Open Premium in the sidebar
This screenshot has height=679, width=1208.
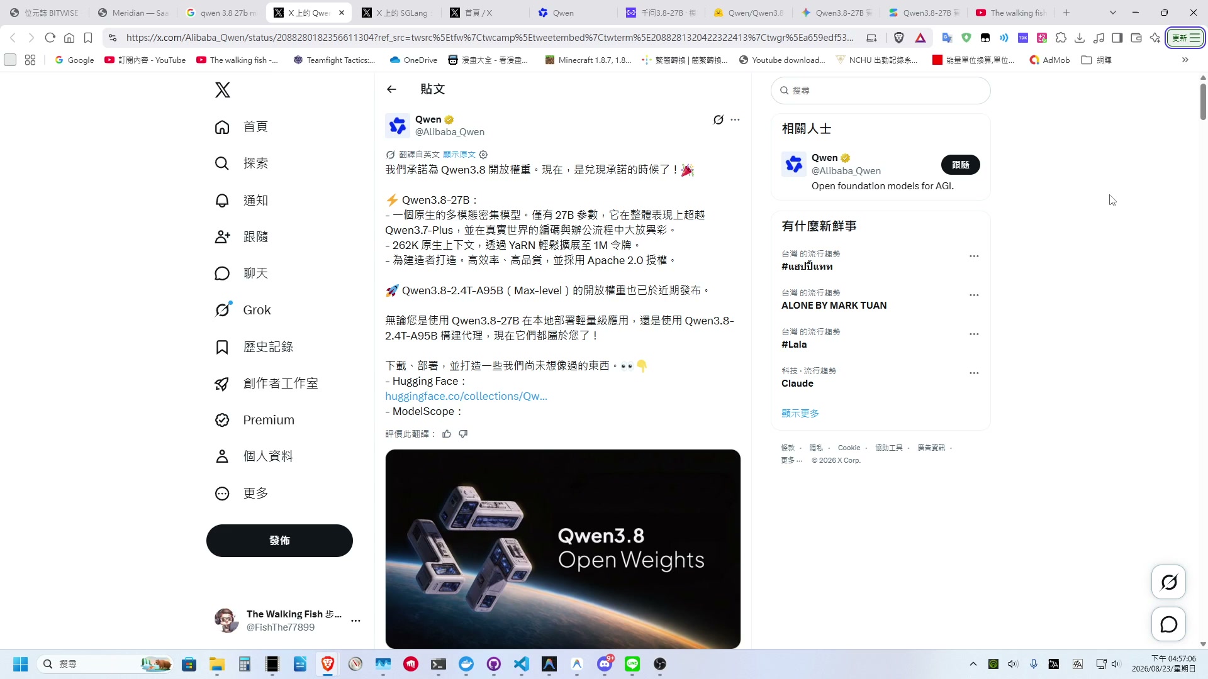pyautogui.click(x=255, y=420)
